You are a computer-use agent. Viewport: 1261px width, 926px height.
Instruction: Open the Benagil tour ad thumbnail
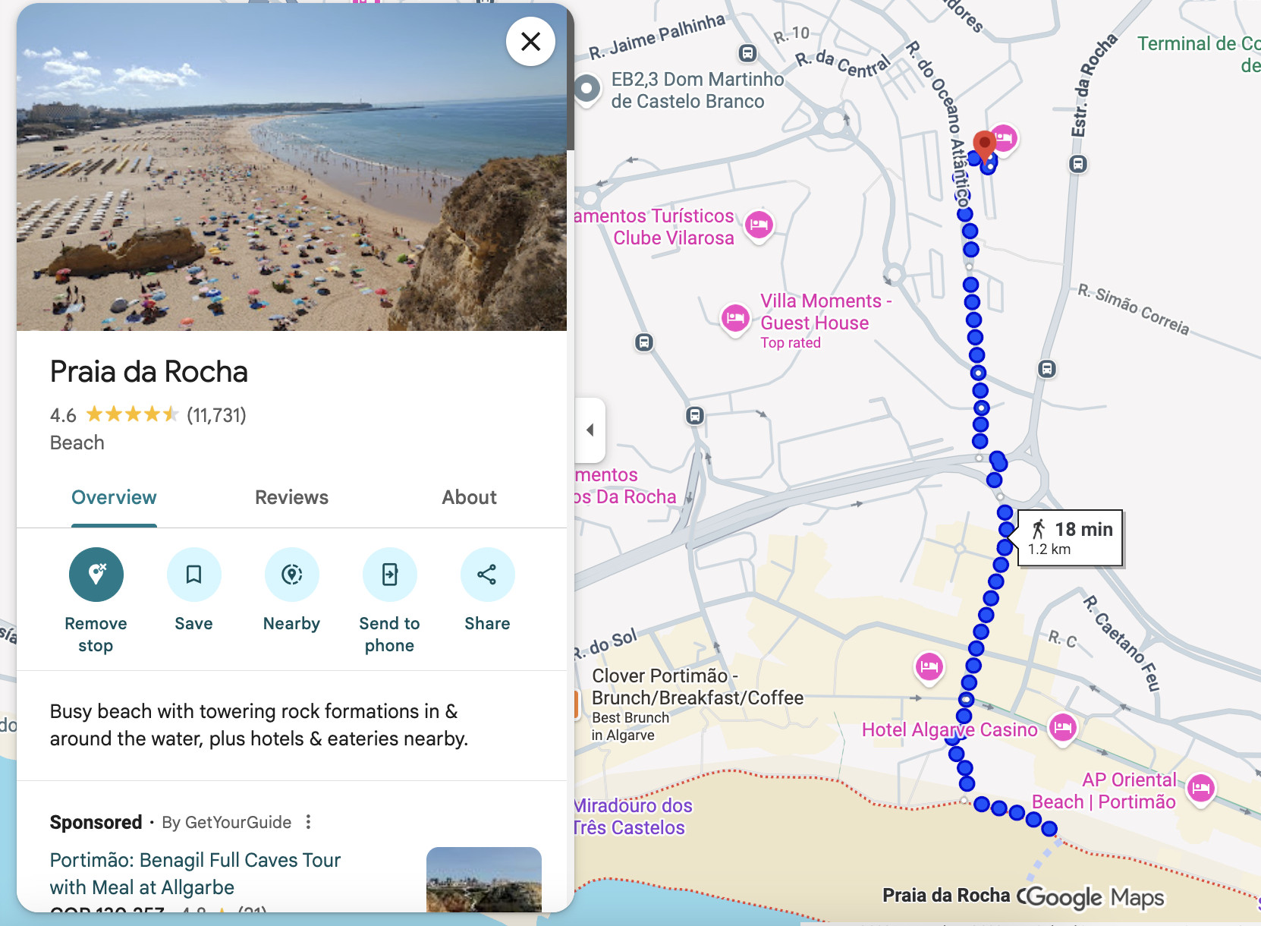[x=483, y=880]
